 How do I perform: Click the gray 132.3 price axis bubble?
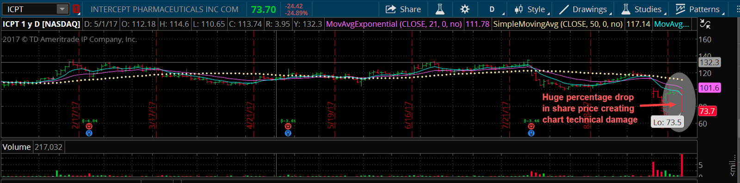709,62
